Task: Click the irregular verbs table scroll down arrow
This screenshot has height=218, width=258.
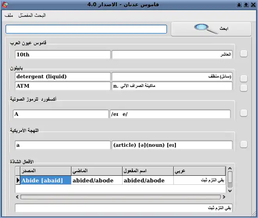Action: [x=230, y=191]
